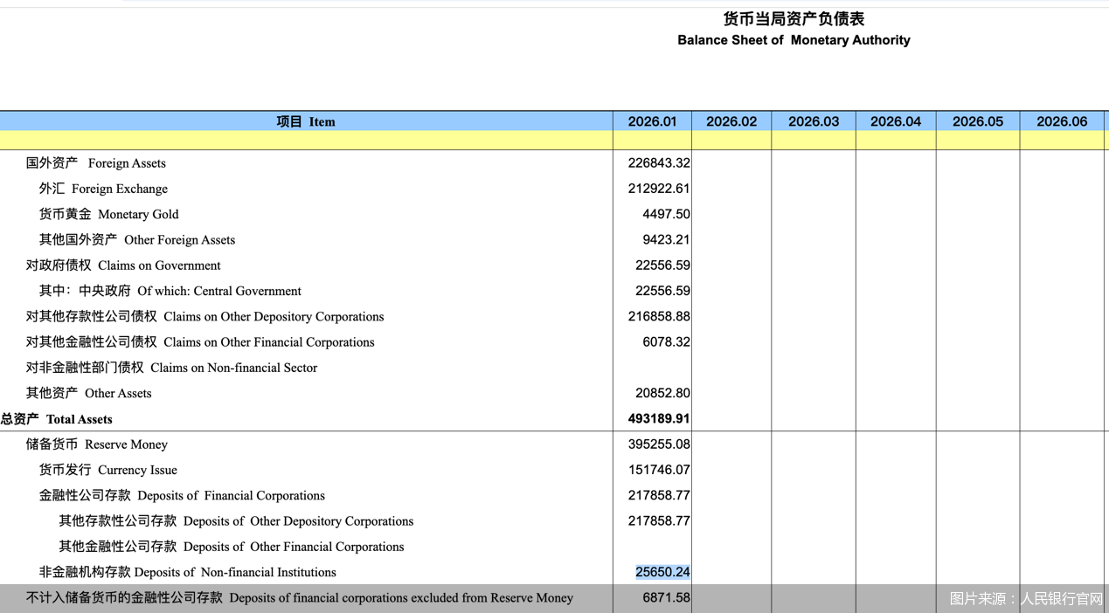Select the 6871.58 value in the gray row

click(666, 598)
